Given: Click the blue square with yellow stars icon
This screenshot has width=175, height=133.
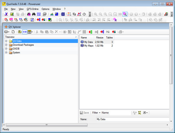Looking at the screenshot, I should pyautogui.click(x=57, y=14).
